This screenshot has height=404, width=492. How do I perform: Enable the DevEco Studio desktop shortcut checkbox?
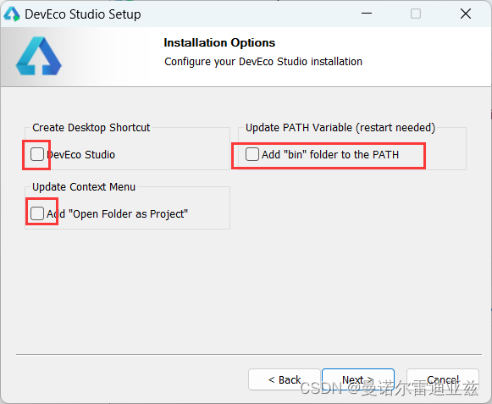(x=37, y=154)
